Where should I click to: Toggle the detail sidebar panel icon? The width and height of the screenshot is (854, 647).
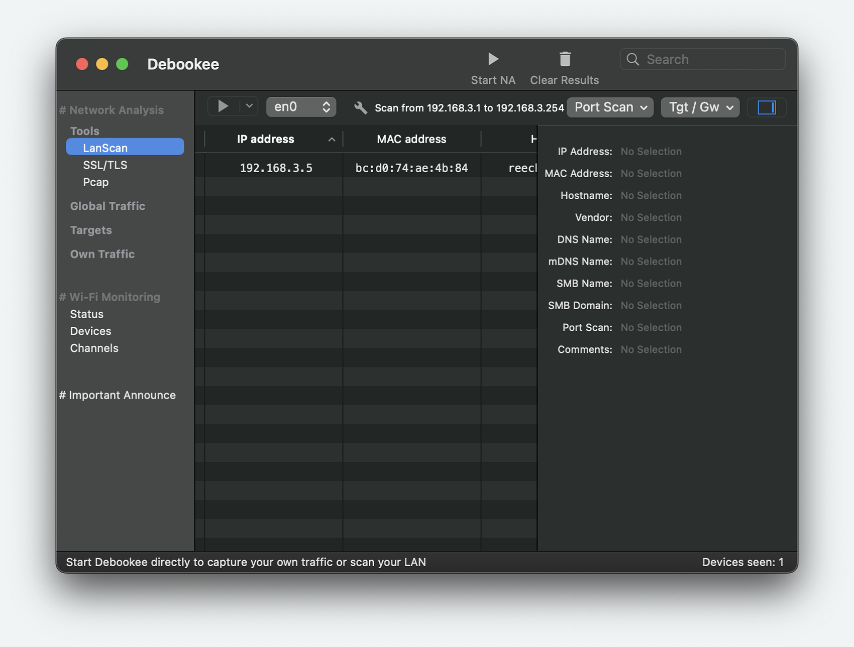(767, 107)
